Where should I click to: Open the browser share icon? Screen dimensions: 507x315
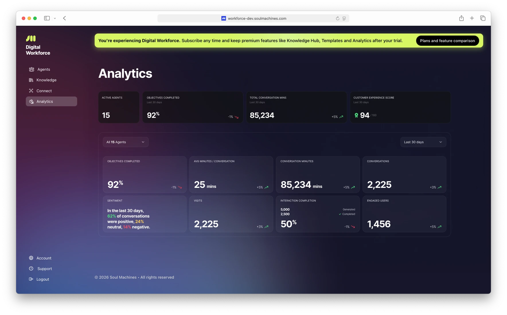pos(461,18)
